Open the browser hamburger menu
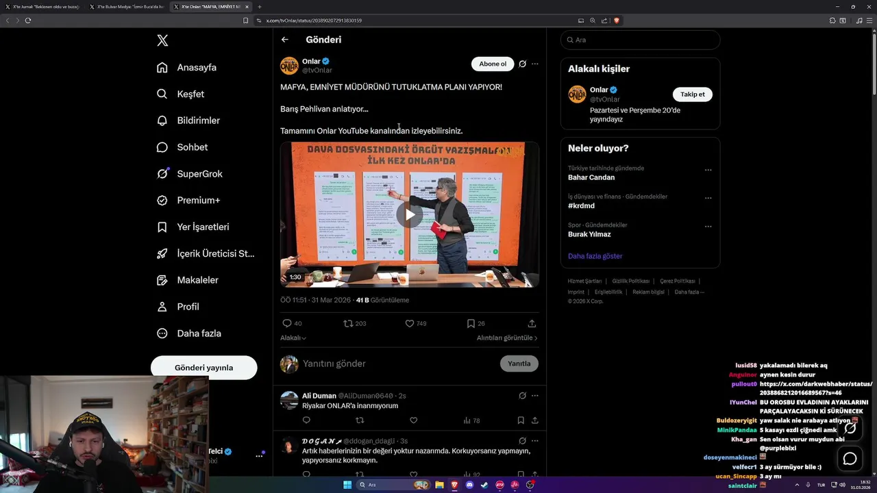Screen dimensions: 877x493 coord(869,21)
